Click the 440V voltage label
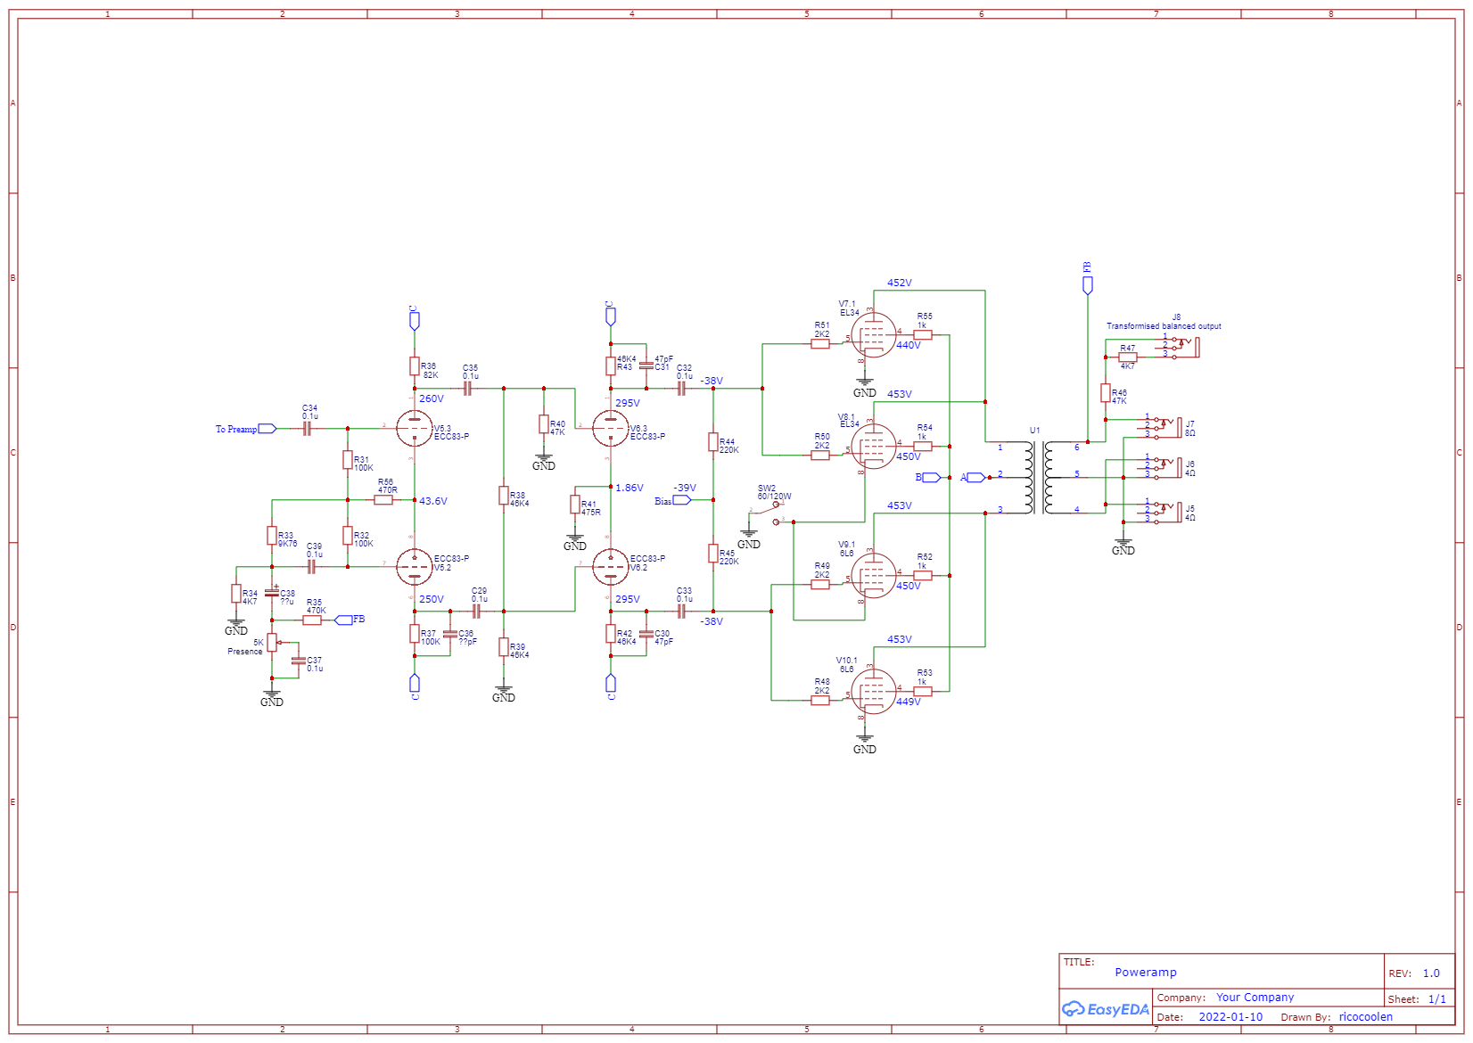Image resolution: width=1473 pixels, height=1043 pixels. [909, 345]
